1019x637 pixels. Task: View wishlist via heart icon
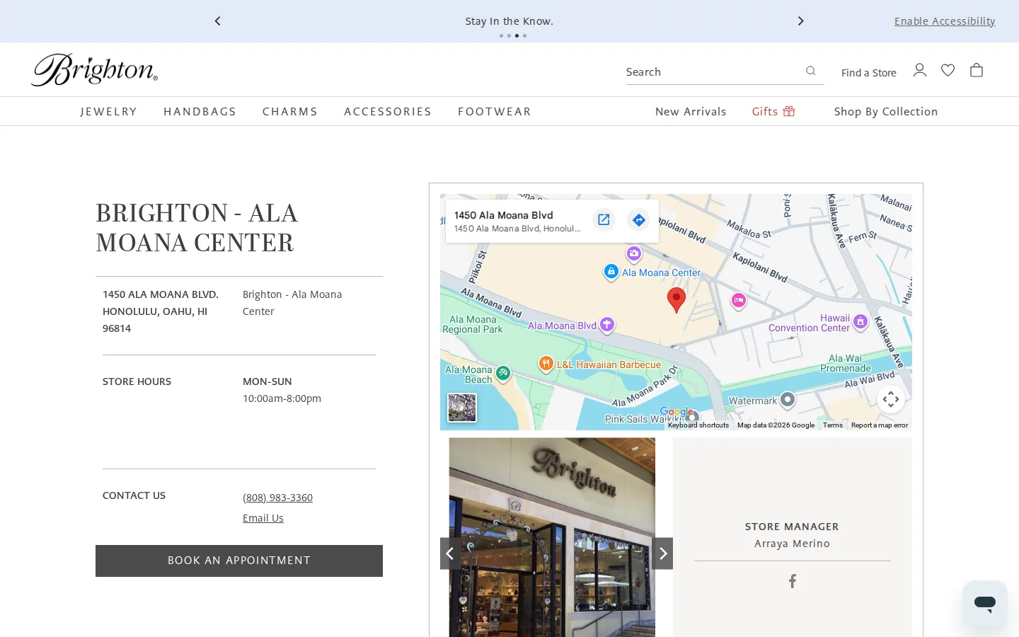pos(948,70)
